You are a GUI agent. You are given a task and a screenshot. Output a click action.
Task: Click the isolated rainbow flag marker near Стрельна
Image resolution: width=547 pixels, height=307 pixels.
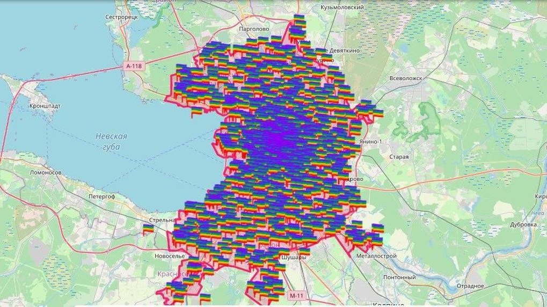pyautogui.click(x=148, y=229)
